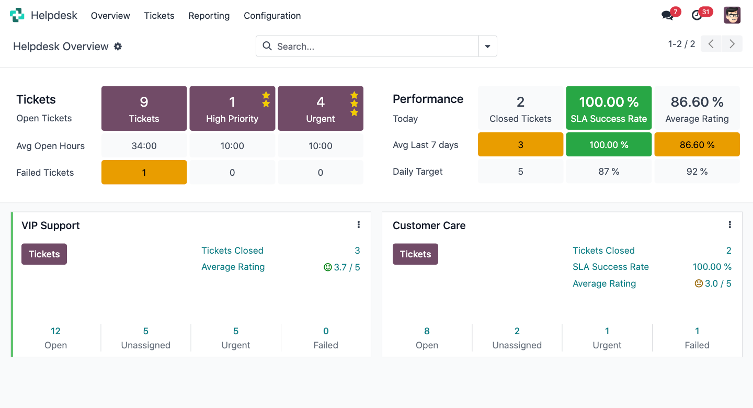The image size is (753, 408).
Task: Click the Tickets button on the VIP Support card
Action: (x=44, y=254)
